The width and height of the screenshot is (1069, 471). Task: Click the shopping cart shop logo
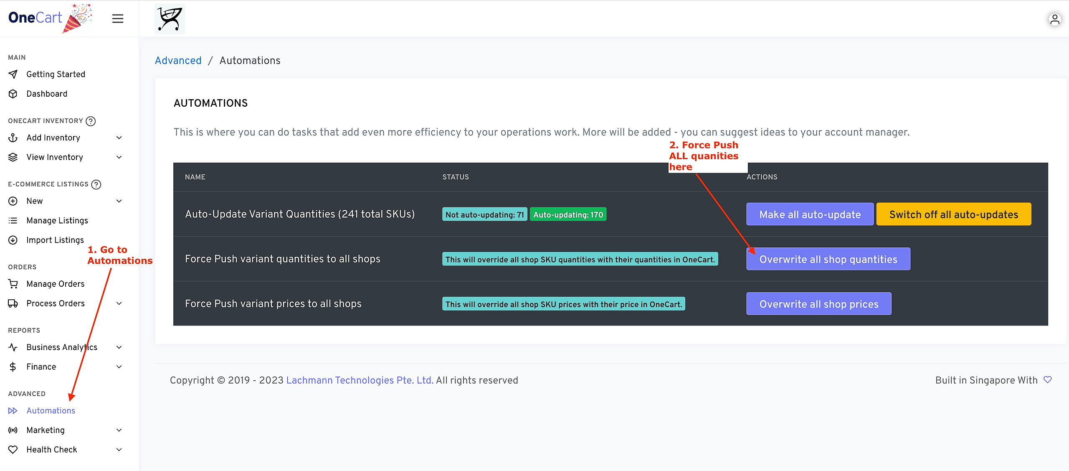pos(170,19)
